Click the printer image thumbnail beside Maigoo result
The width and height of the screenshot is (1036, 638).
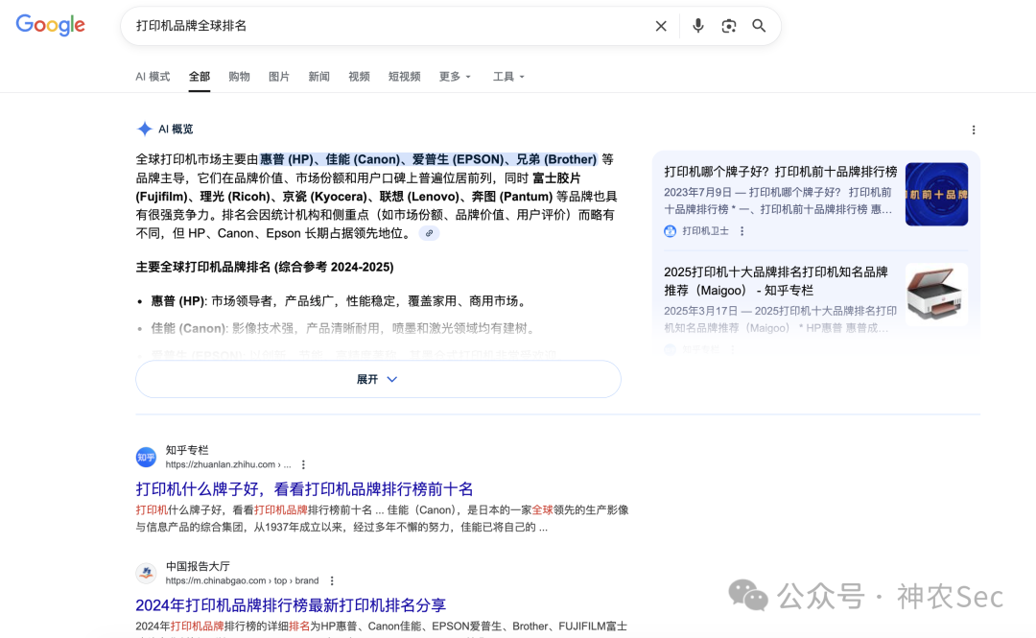935,294
